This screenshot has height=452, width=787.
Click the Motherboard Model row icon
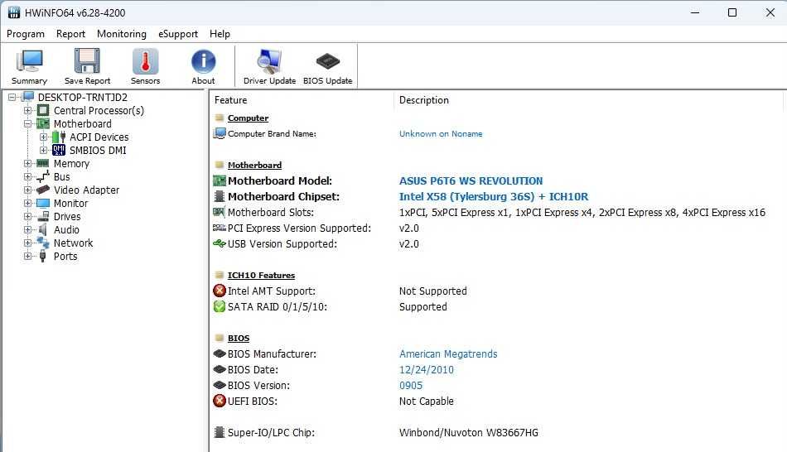click(220, 180)
